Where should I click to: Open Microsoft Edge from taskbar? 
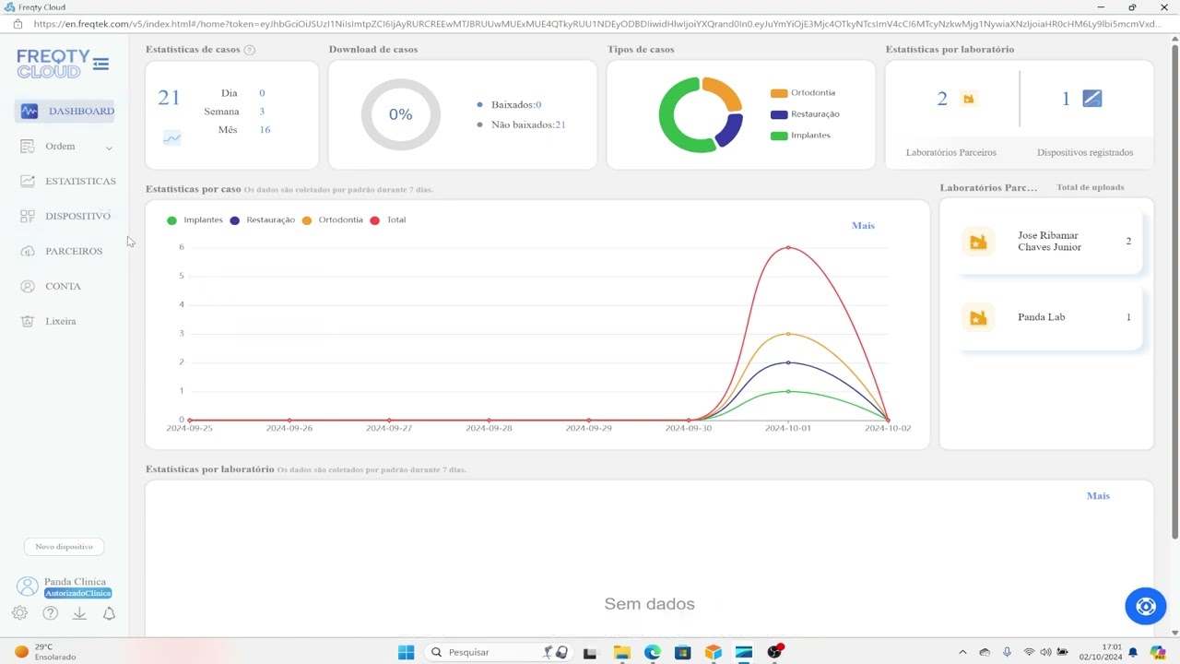pos(652,652)
